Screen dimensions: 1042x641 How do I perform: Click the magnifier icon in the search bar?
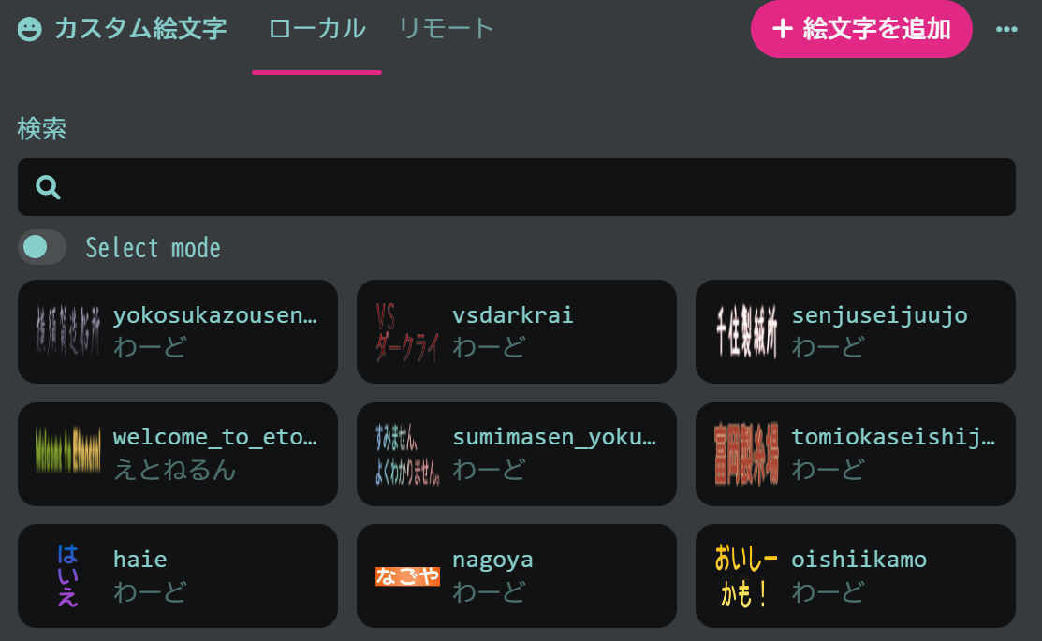pos(47,187)
